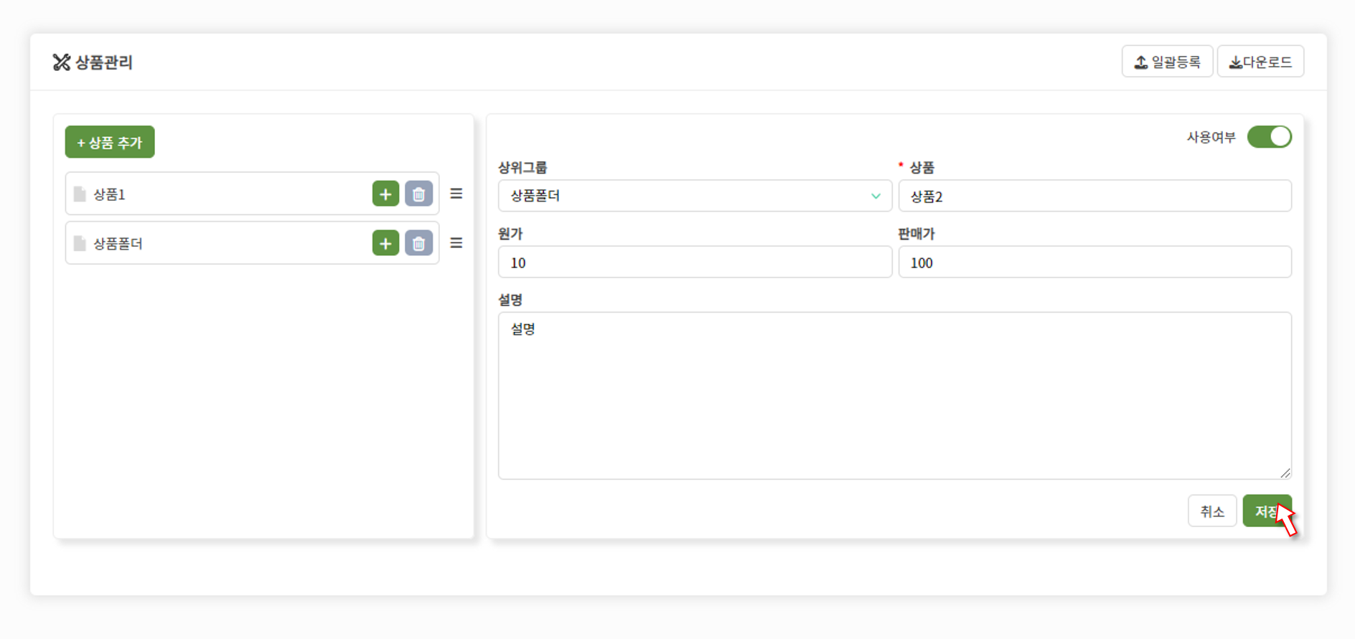Toggle the 사용여부 switch
This screenshot has height=639, width=1355.
point(1269,136)
